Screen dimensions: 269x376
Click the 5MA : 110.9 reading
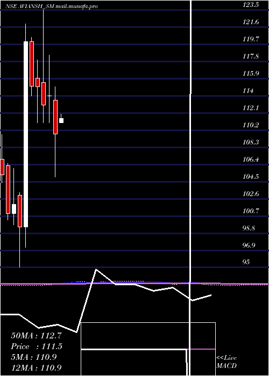[x=34, y=357]
